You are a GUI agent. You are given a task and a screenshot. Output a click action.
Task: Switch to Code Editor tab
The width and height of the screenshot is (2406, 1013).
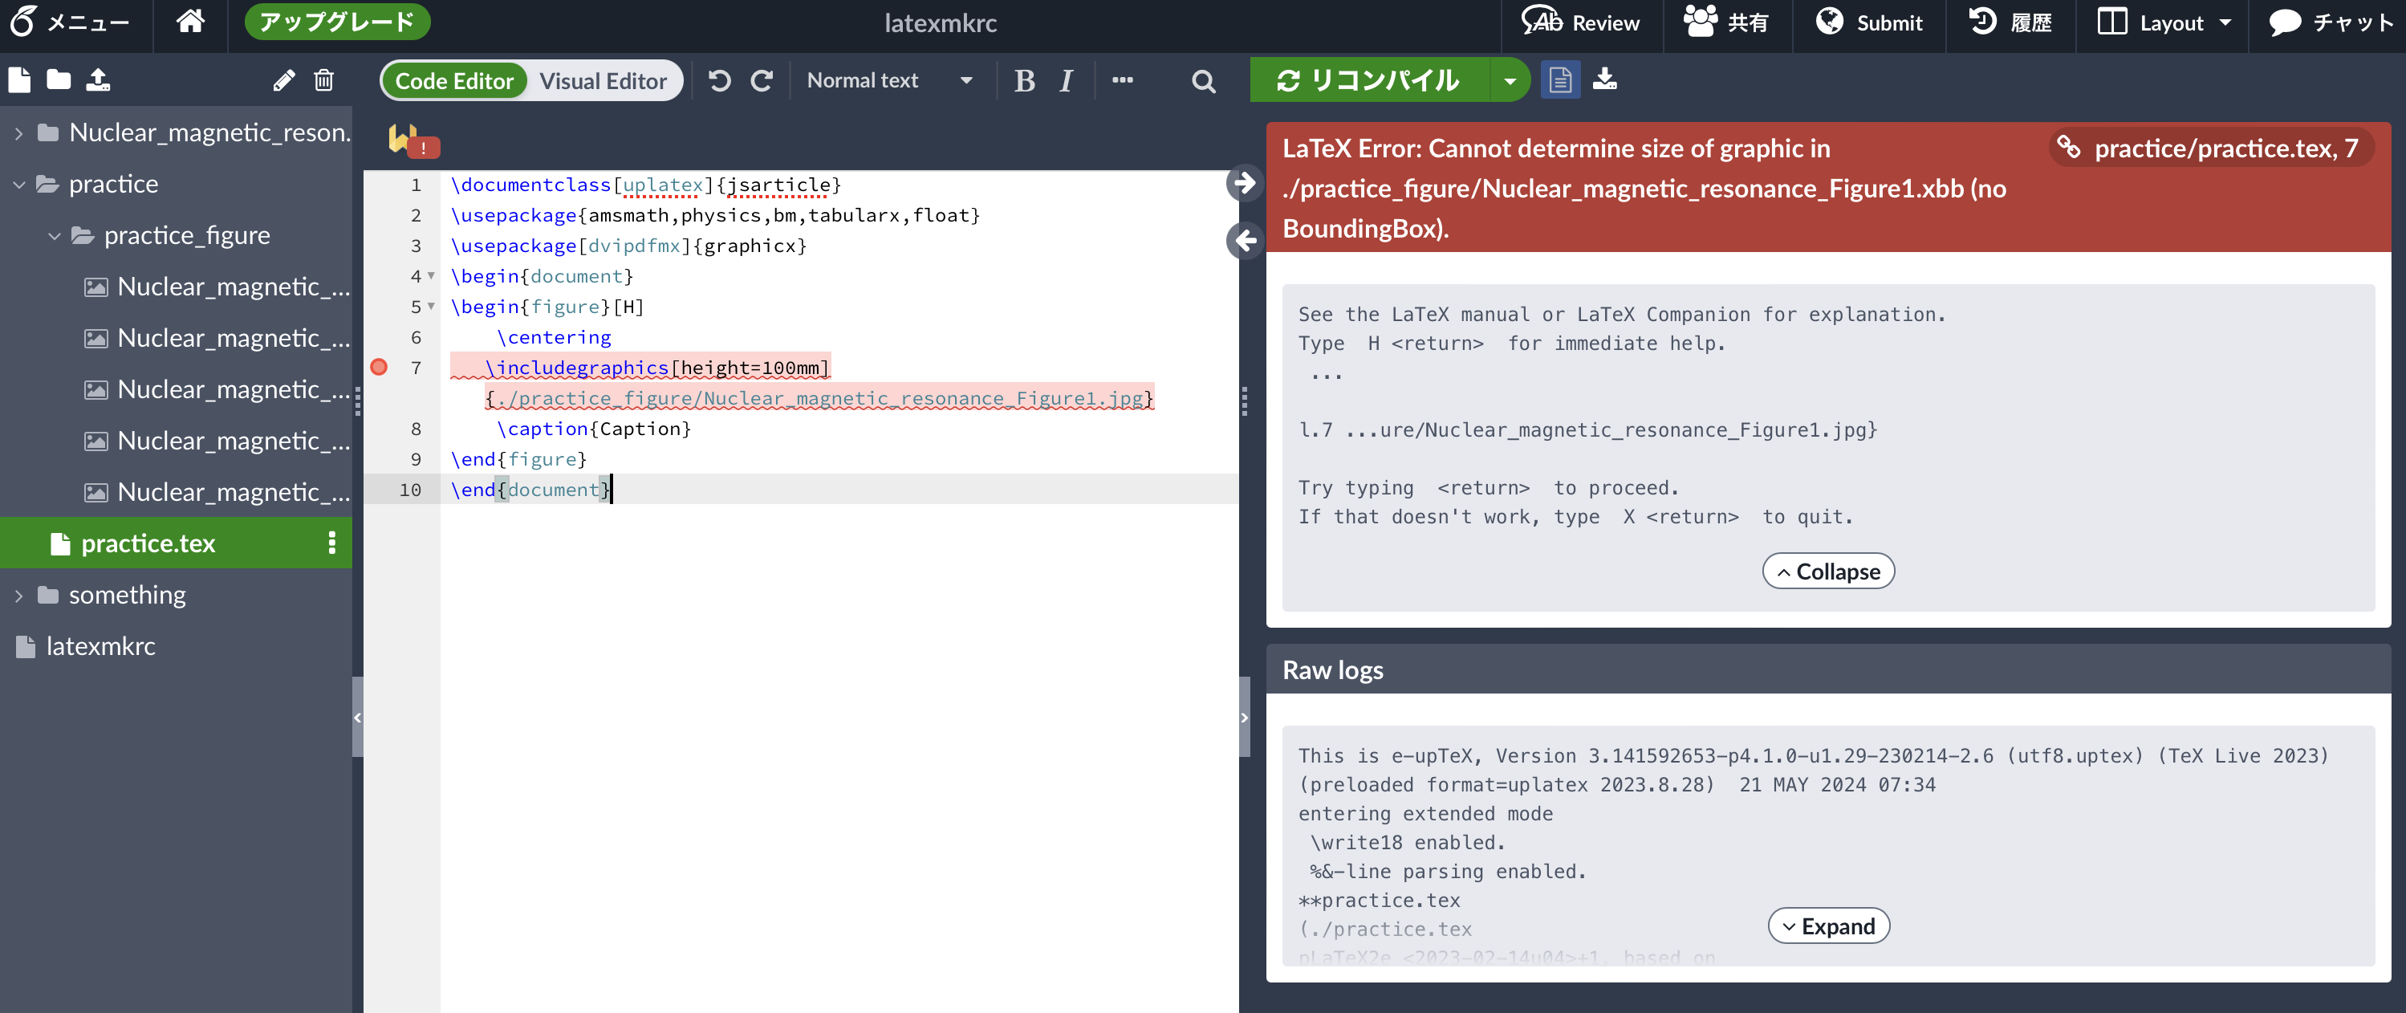click(x=453, y=79)
